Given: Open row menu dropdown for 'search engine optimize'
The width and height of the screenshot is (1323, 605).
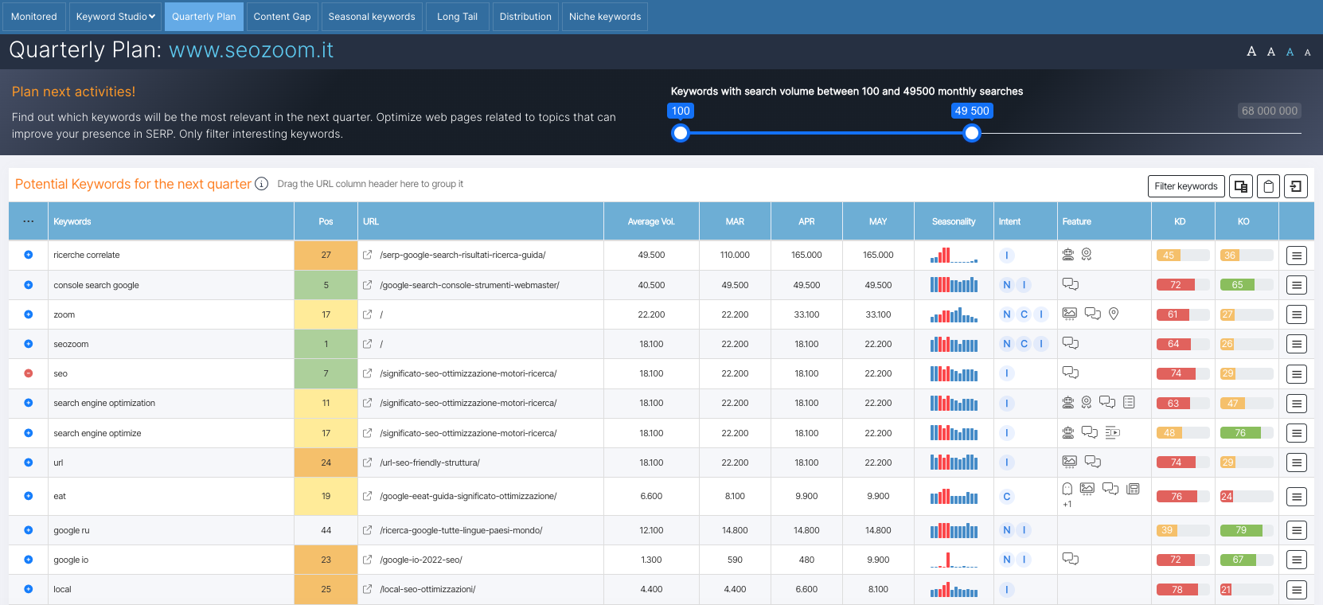Looking at the screenshot, I should coord(1297,433).
